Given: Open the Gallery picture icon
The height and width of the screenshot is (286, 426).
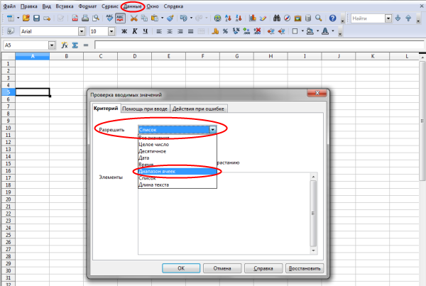Looking at the screenshot, I should click(x=297, y=18).
